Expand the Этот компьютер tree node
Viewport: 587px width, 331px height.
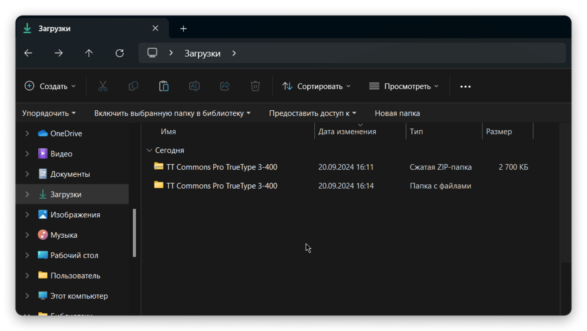point(27,296)
